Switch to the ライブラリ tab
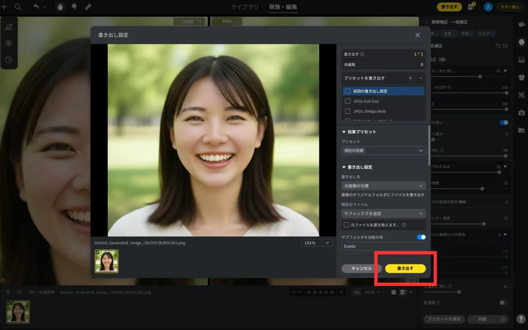This screenshot has height=330, width=528. [245, 7]
